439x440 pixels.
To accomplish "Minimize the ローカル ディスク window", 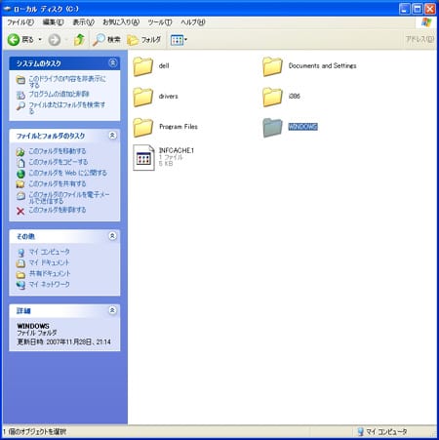I will (x=405, y=9).
